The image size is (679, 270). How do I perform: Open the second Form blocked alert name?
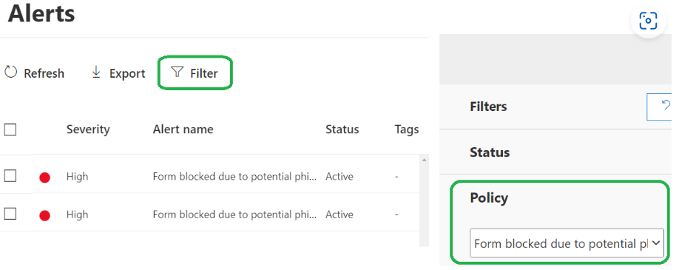[x=234, y=215]
